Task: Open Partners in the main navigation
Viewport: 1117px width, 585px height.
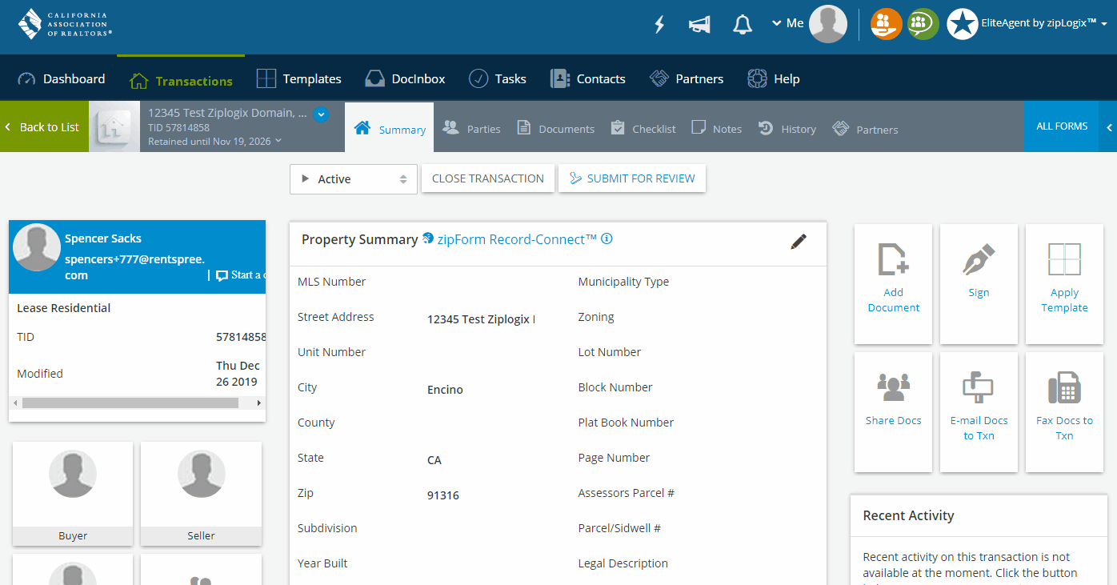Action: [x=687, y=78]
